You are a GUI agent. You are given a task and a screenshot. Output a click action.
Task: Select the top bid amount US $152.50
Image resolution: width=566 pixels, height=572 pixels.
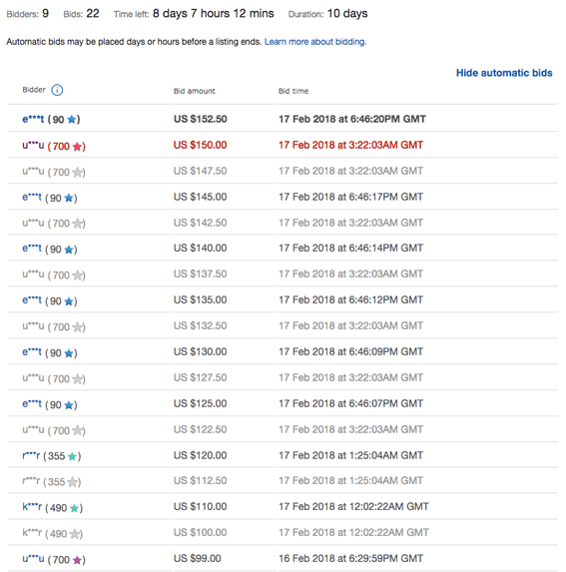(x=201, y=119)
